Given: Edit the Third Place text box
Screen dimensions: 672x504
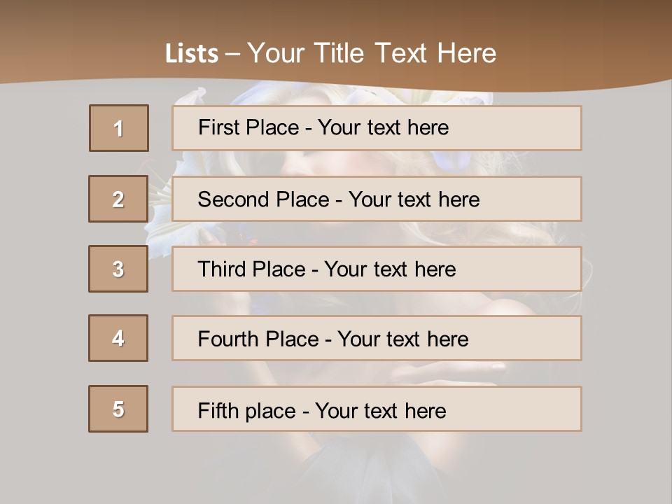Looking at the screenshot, I should (x=377, y=269).
